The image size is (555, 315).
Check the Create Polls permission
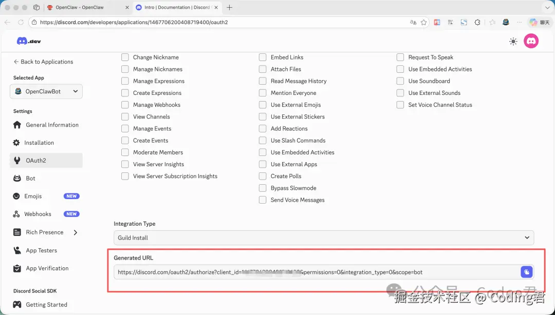[263, 176]
